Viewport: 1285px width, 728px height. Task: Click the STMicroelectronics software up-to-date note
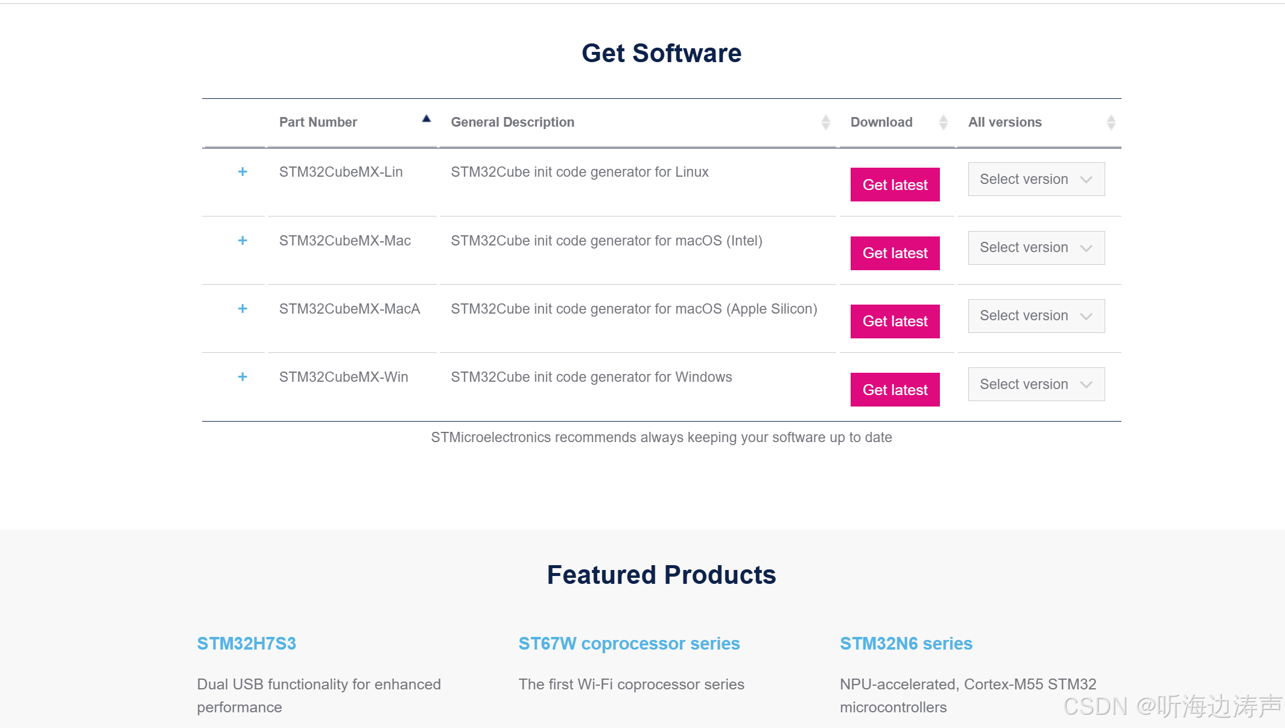tap(662, 437)
